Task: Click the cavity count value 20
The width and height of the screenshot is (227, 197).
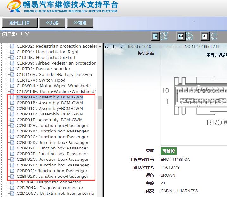Action: pyautogui.click(x=163, y=183)
